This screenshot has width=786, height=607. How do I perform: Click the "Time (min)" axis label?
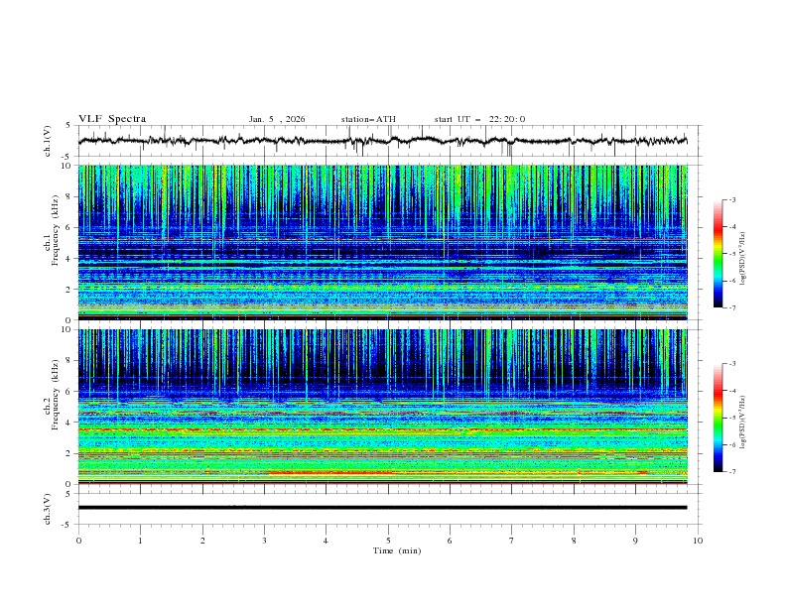[397, 550]
